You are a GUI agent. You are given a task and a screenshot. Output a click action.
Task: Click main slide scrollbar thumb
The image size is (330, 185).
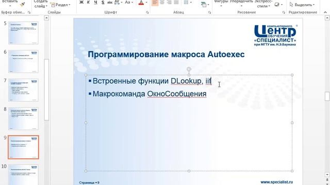[x=327, y=96]
